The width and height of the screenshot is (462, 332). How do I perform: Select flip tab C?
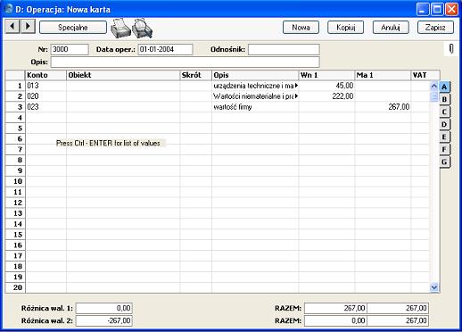pos(444,112)
